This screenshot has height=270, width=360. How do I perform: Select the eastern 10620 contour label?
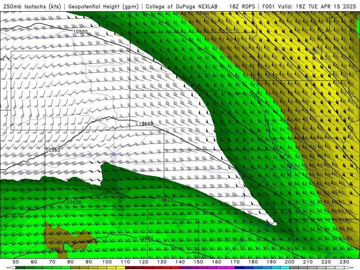166,200
